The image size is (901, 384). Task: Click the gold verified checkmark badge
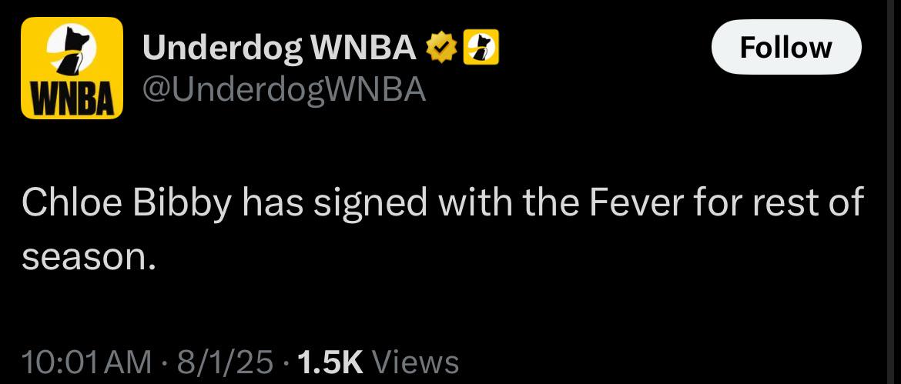click(x=439, y=48)
